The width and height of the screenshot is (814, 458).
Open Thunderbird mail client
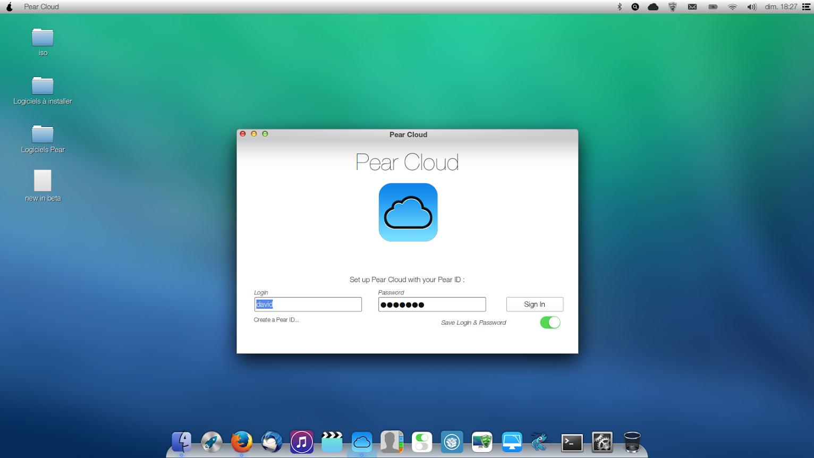(272, 442)
